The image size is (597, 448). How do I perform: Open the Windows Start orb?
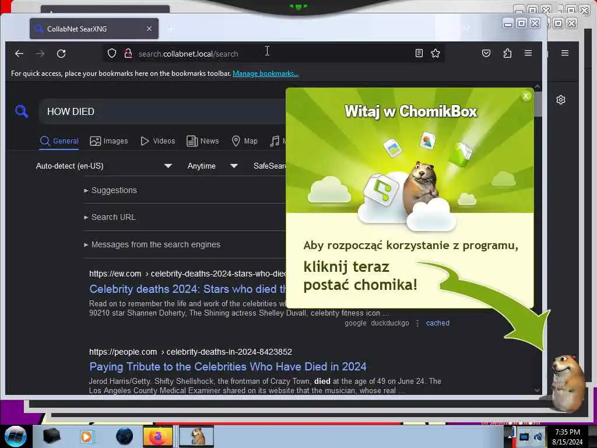click(16, 436)
